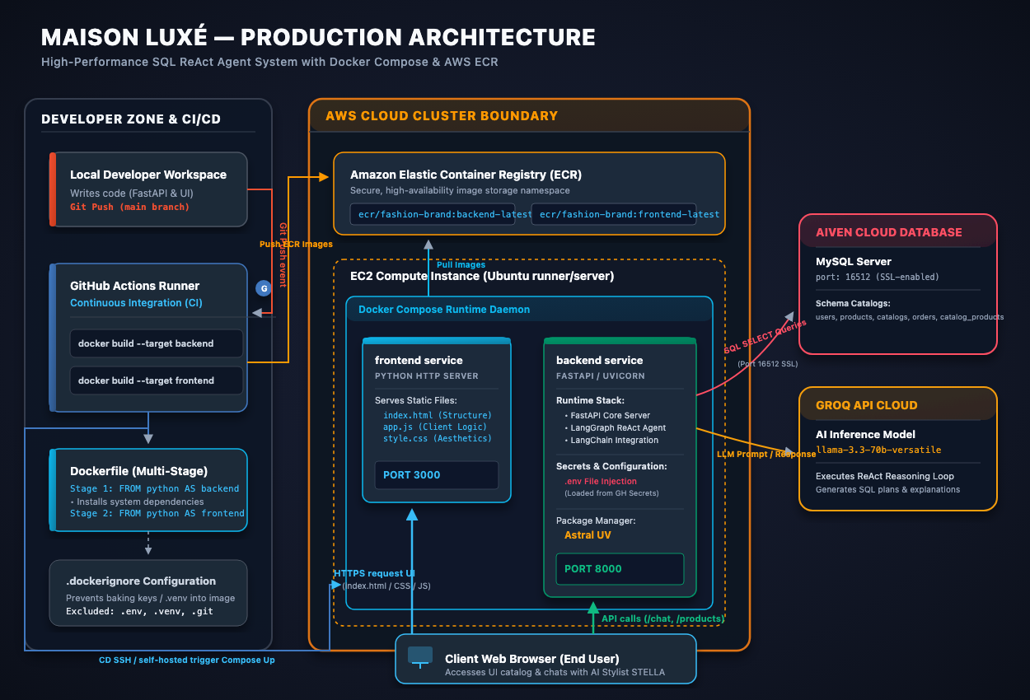Click the AWS CLOUD CLUSTER BOUNDARY header
The height and width of the screenshot is (700, 1030).
tap(442, 116)
